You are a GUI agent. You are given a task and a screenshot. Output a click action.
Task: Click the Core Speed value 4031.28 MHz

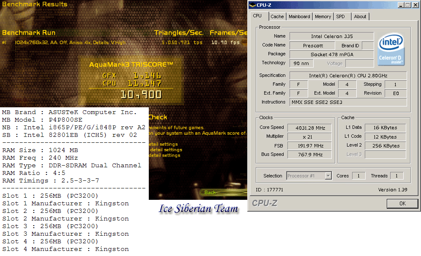click(x=309, y=128)
